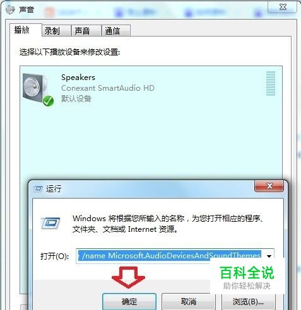Viewport: 301px width, 310px height.
Task: Click the 浏览(B)... button
Action: (x=248, y=302)
